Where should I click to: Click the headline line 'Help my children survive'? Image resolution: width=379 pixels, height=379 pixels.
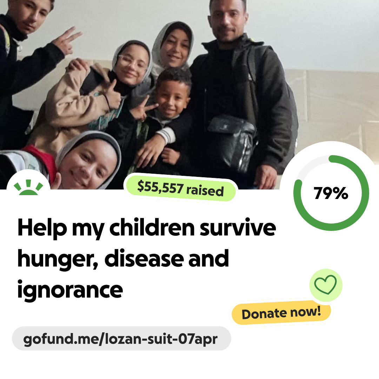click(147, 228)
